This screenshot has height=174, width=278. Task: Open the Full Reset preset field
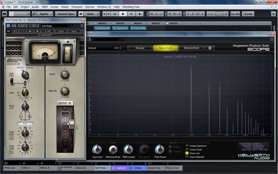pyautogui.click(x=54, y=26)
